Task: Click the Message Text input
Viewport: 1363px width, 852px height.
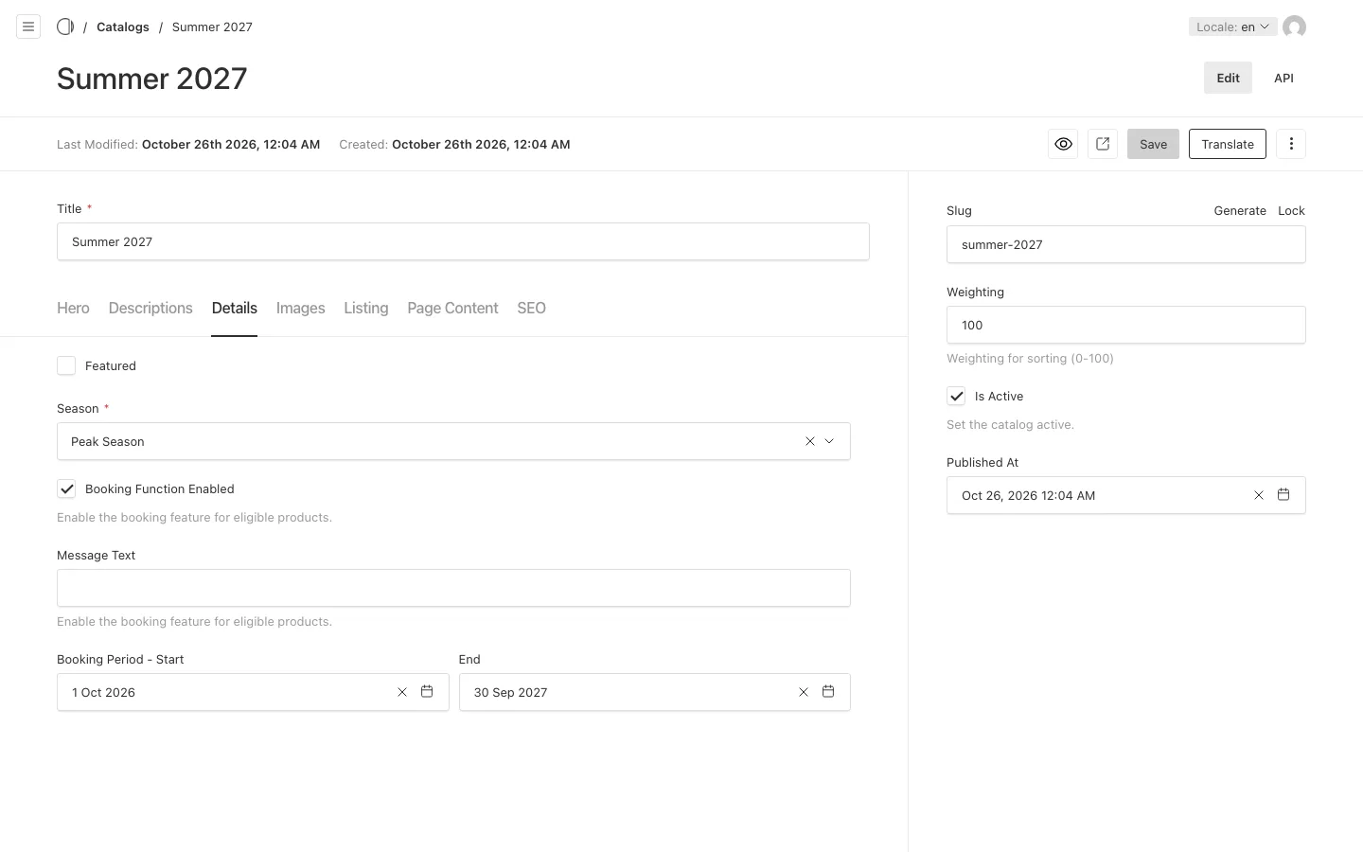Action: (x=453, y=588)
